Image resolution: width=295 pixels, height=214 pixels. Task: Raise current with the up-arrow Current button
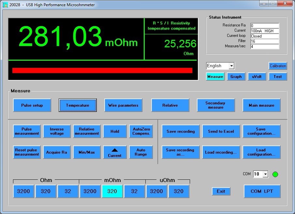pyautogui.click(x=115, y=152)
